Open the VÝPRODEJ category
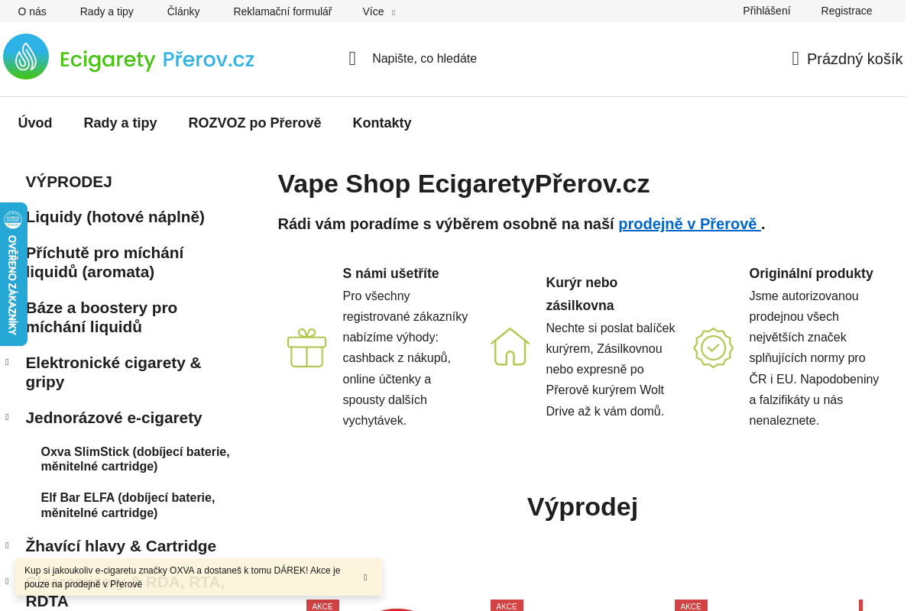The height and width of the screenshot is (611, 917). point(69,182)
